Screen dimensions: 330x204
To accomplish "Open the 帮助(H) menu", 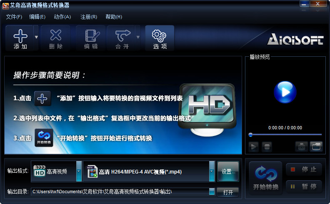I will point(114,17).
